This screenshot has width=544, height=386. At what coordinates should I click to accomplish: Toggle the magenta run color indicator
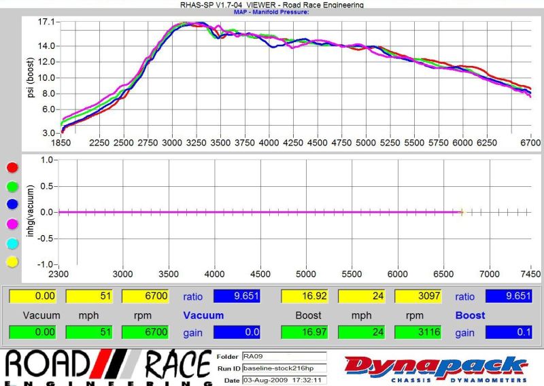click(12, 224)
